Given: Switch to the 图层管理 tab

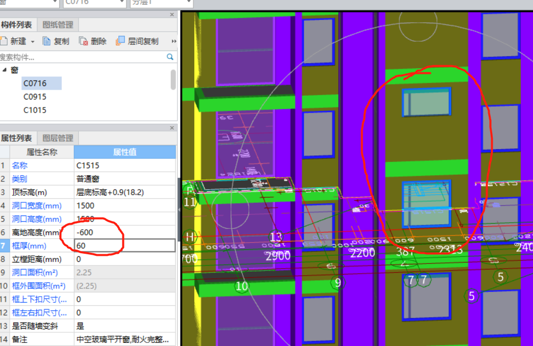Looking at the screenshot, I should coord(58,138).
